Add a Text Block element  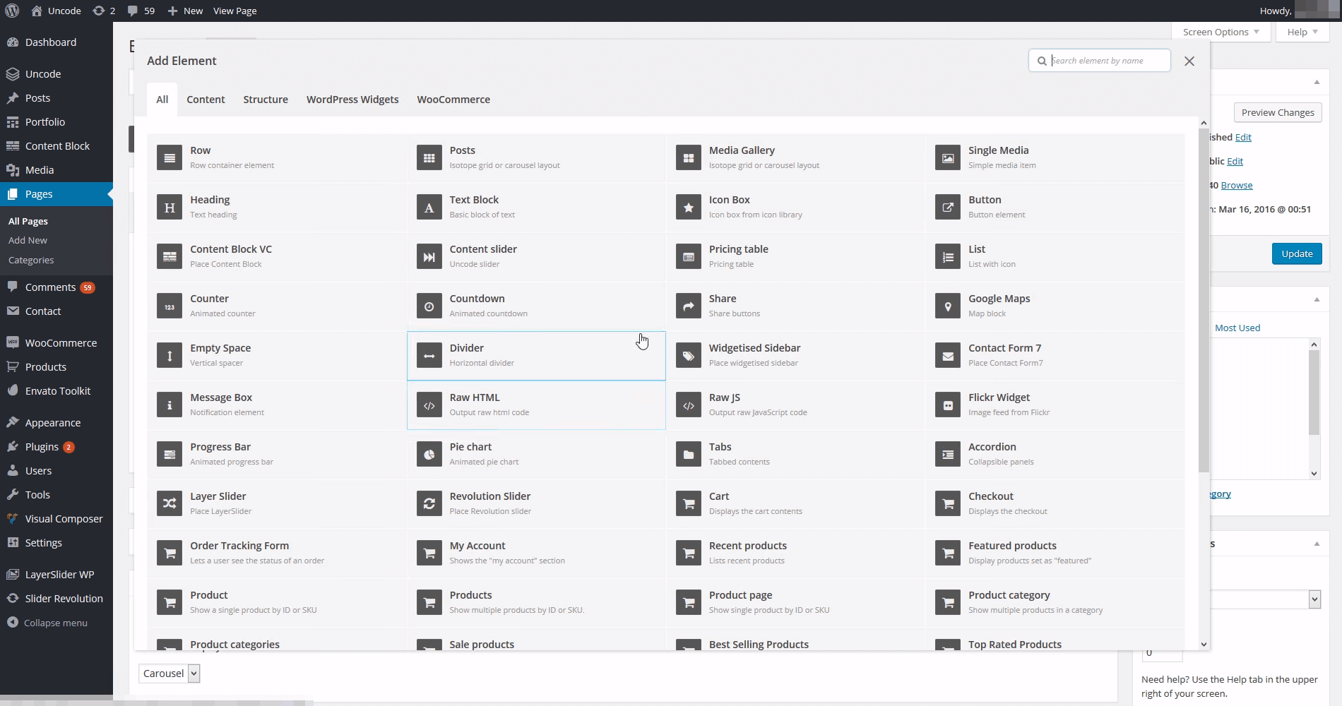pyautogui.click(x=536, y=208)
